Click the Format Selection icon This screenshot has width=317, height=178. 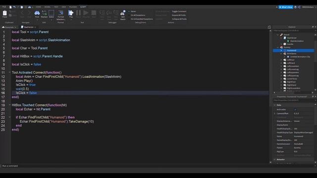point(60,13)
